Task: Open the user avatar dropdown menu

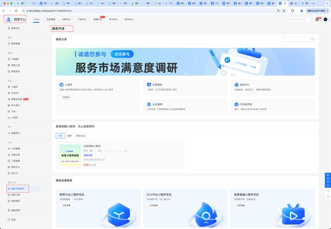Action: pos(326,19)
